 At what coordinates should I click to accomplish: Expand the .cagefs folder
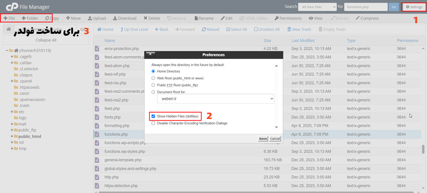[12, 56]
